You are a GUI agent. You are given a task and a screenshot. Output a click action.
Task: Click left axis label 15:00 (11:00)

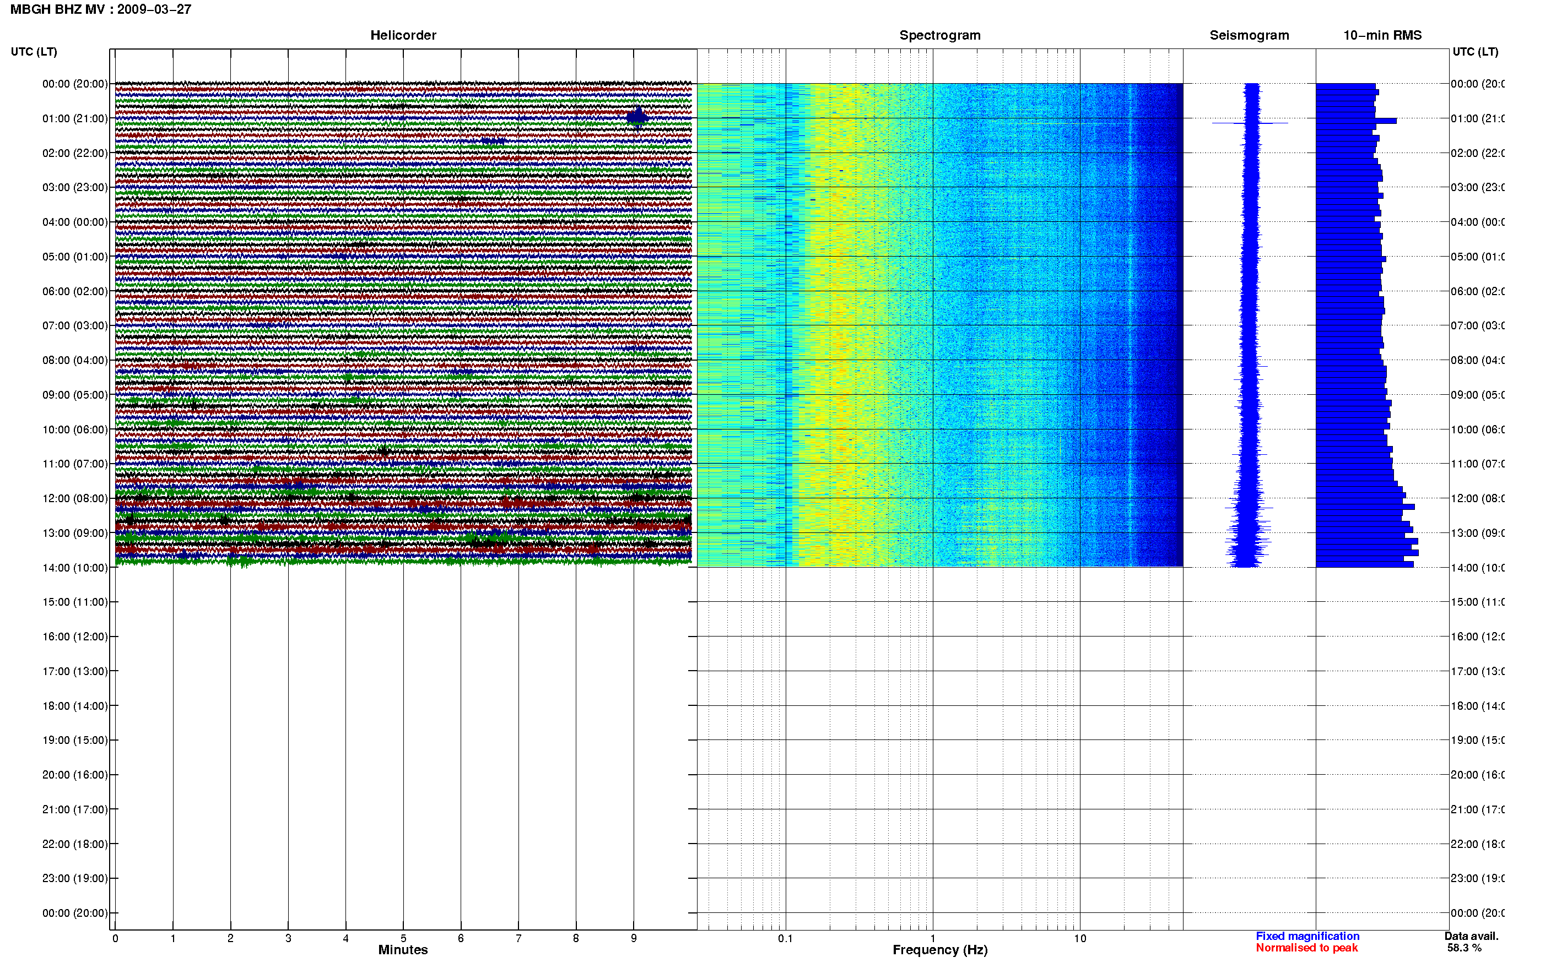point(75,602)
